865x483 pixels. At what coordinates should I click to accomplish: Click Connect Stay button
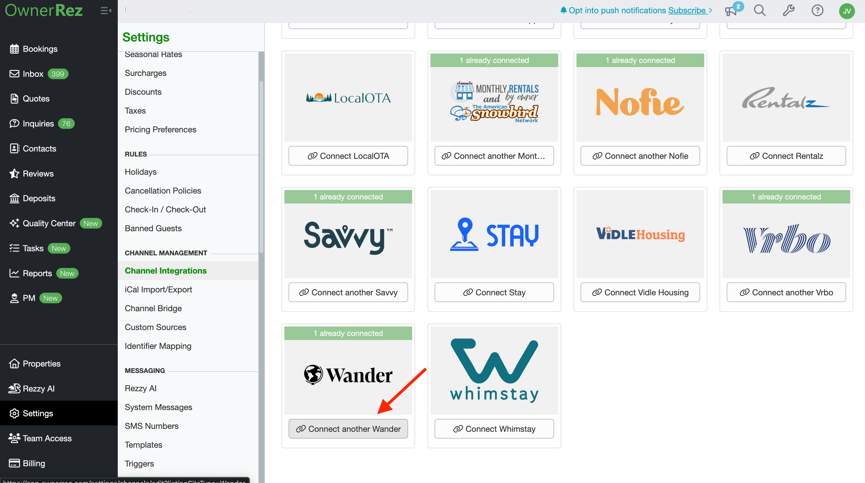pyautogui.click(x=494, y=292)
